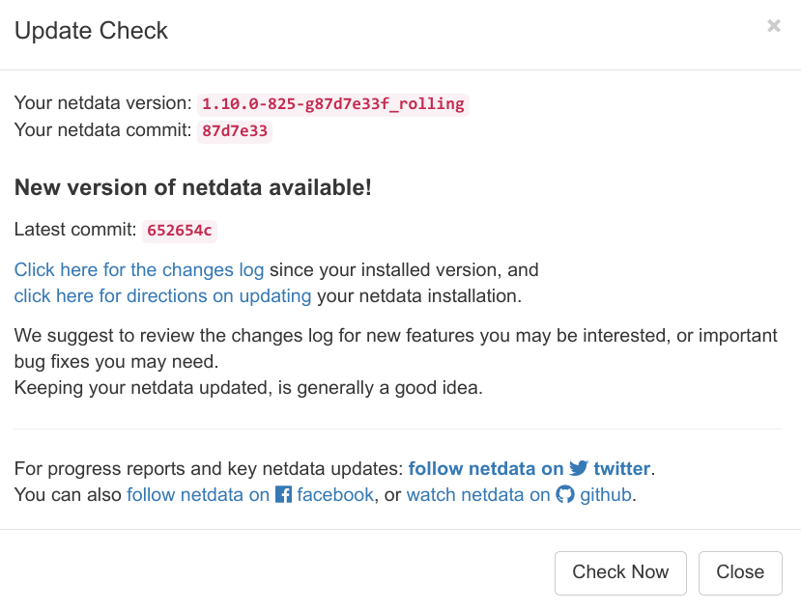The height and width of the screenshot is (610, 801).
Task: Click the Twitter bird icon
Action: [x=579, y=468]
